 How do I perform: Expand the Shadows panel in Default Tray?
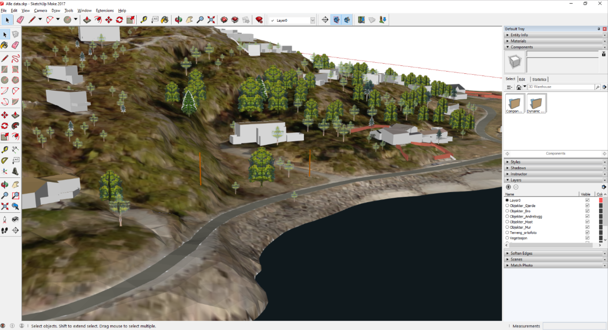click(518, 168)
